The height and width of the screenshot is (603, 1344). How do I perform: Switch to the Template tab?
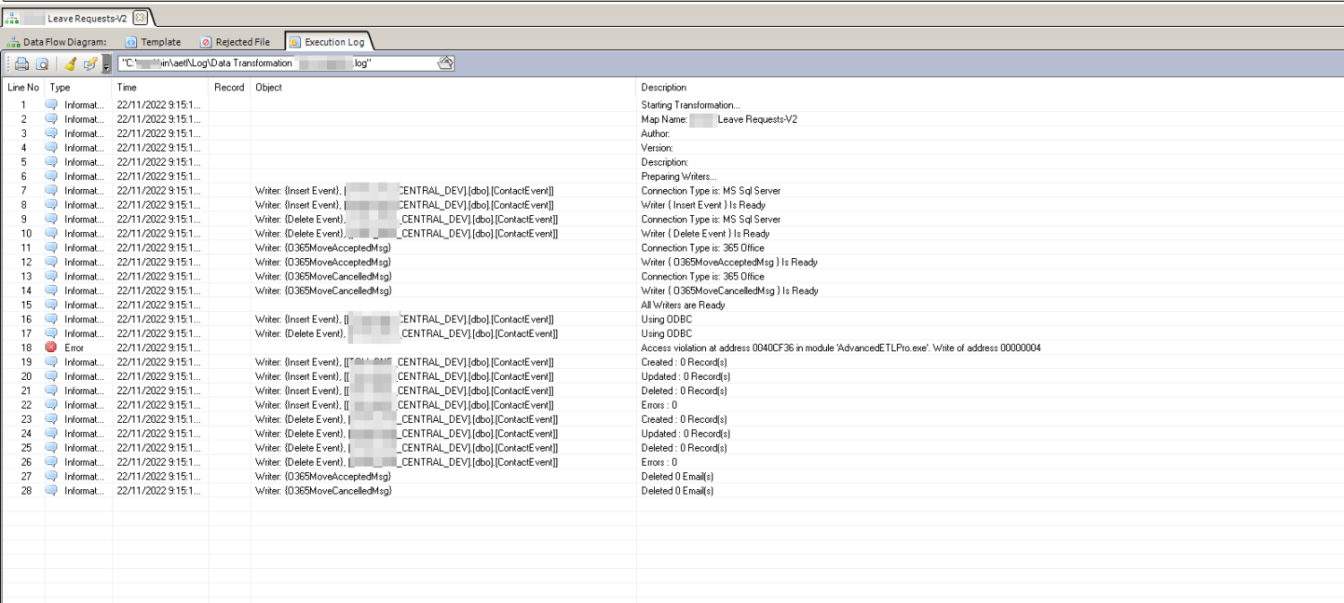153,42
